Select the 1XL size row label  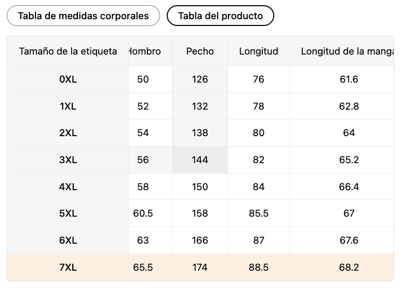[68, 107]
